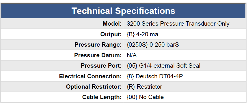Image resolution: width=248 pixels, height=110 pixels.
Task: Click the N/A datum value
Action: click(x=132, y=55)
